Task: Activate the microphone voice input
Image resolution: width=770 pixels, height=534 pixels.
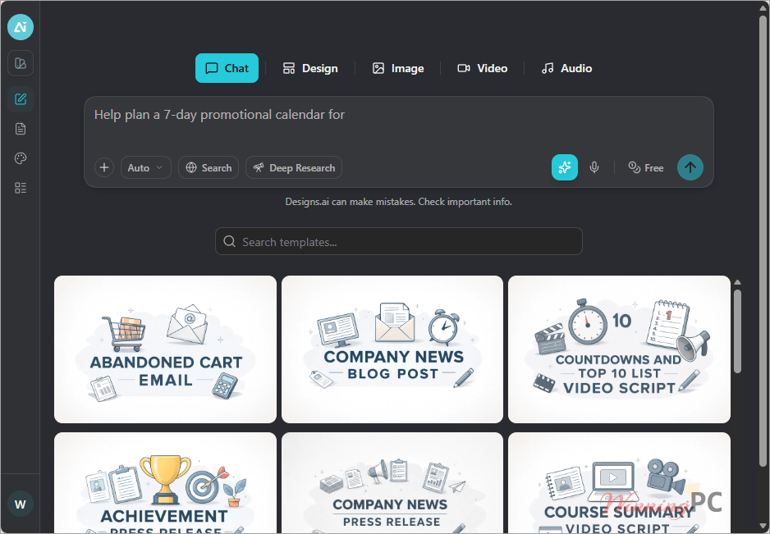Action: 594,167
